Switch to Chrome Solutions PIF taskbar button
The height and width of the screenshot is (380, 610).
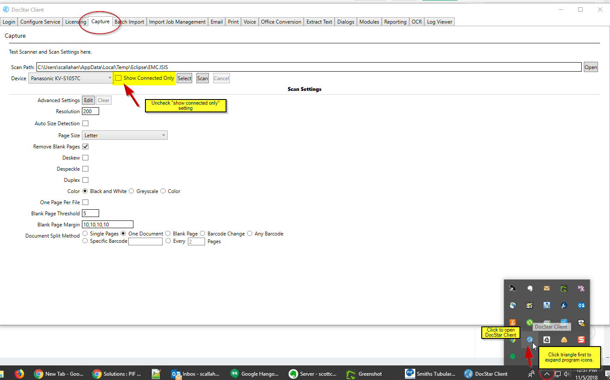117,374
